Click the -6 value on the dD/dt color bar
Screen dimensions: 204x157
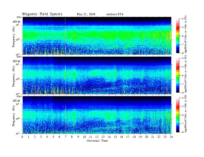click(x=182, y=75)
